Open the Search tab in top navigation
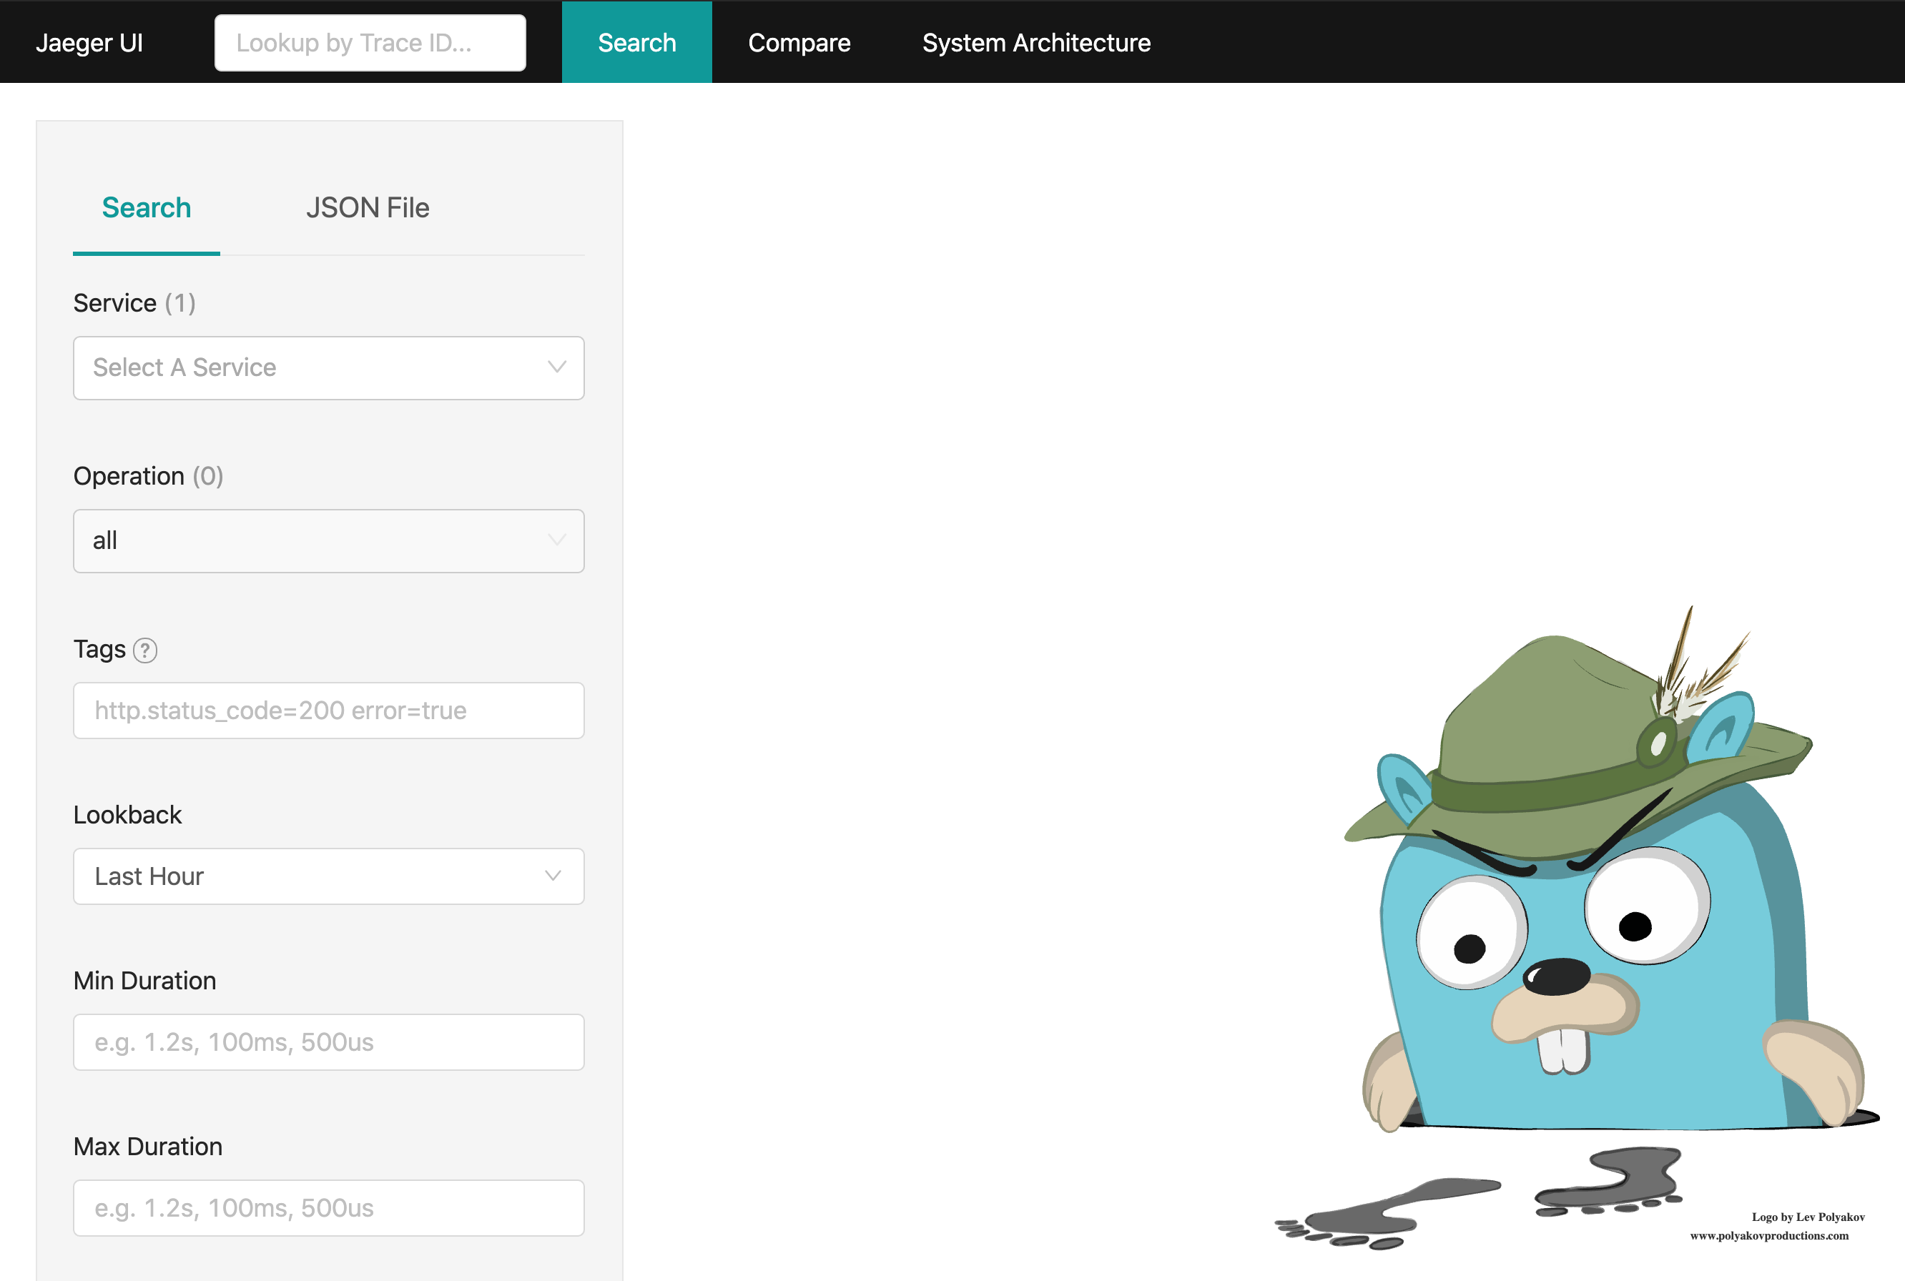Image resolution: width=1905 pixels, height=1281 pixels. (x=636, y=42)
